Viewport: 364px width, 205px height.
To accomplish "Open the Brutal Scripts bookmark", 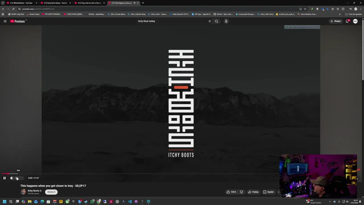I will coord(33,14).
